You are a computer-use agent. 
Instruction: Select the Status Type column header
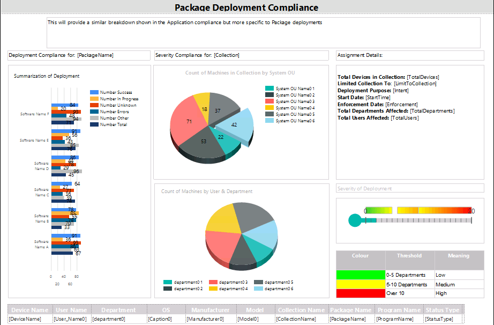[441, 310]
